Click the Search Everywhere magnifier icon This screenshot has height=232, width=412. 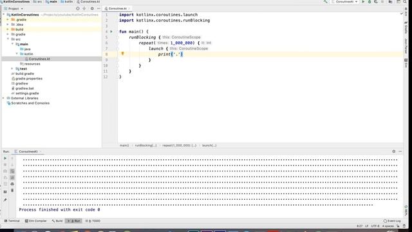click(405, 1)
